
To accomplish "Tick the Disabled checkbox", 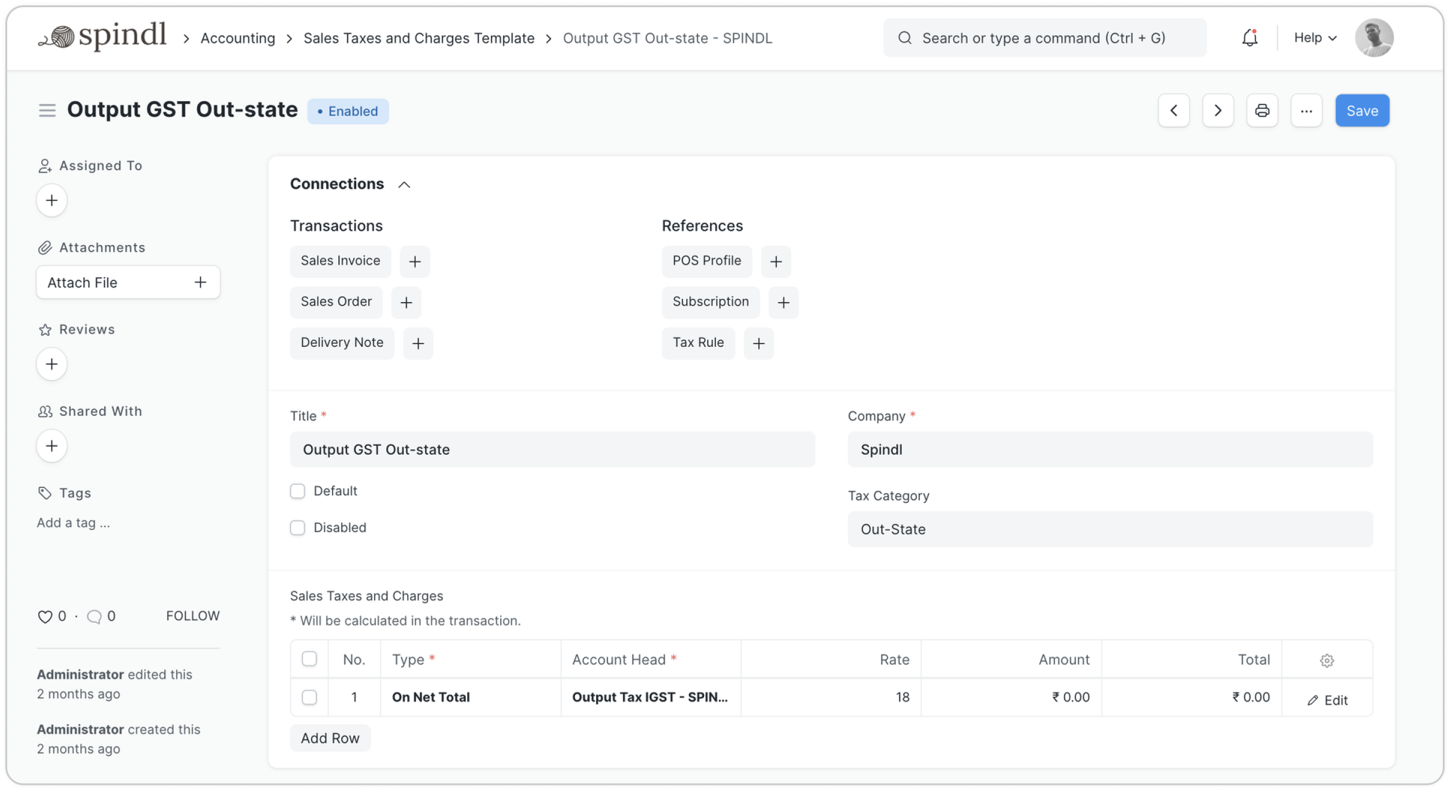I will point(297,527).
